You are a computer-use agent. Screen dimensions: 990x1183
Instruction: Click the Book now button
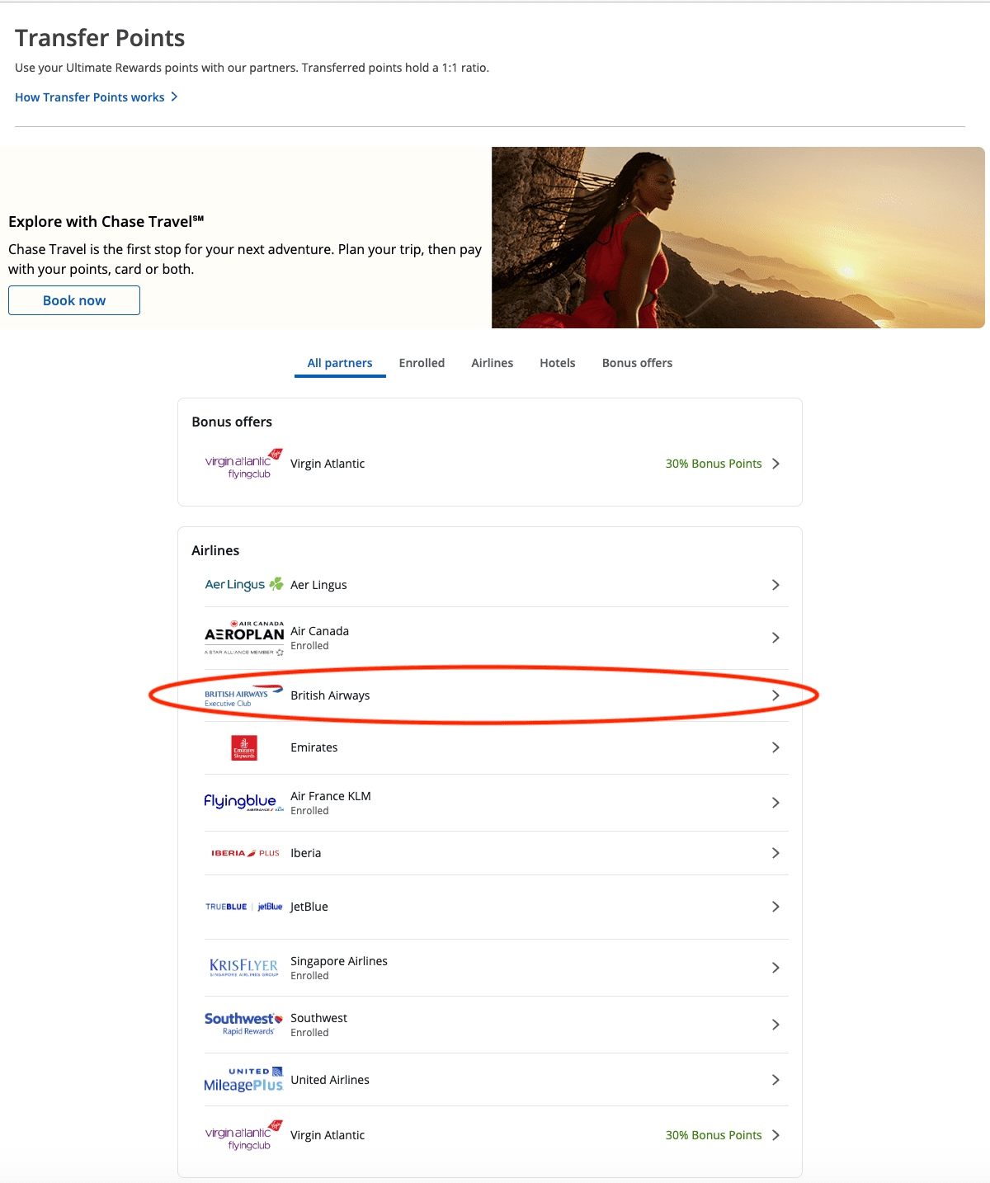coord(74,300)
